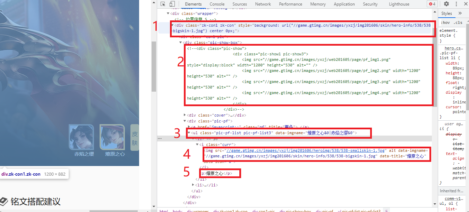
Task: Select div.con1-pic in the breadcrumb bar
Action: pos(264,210)
